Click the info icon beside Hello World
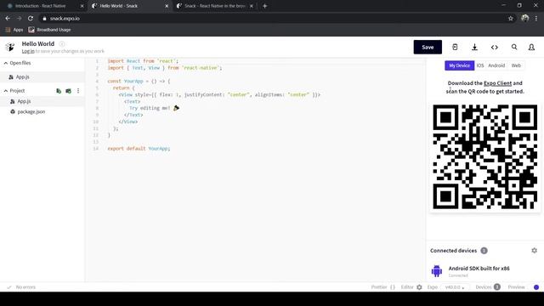 click(62, 43)
